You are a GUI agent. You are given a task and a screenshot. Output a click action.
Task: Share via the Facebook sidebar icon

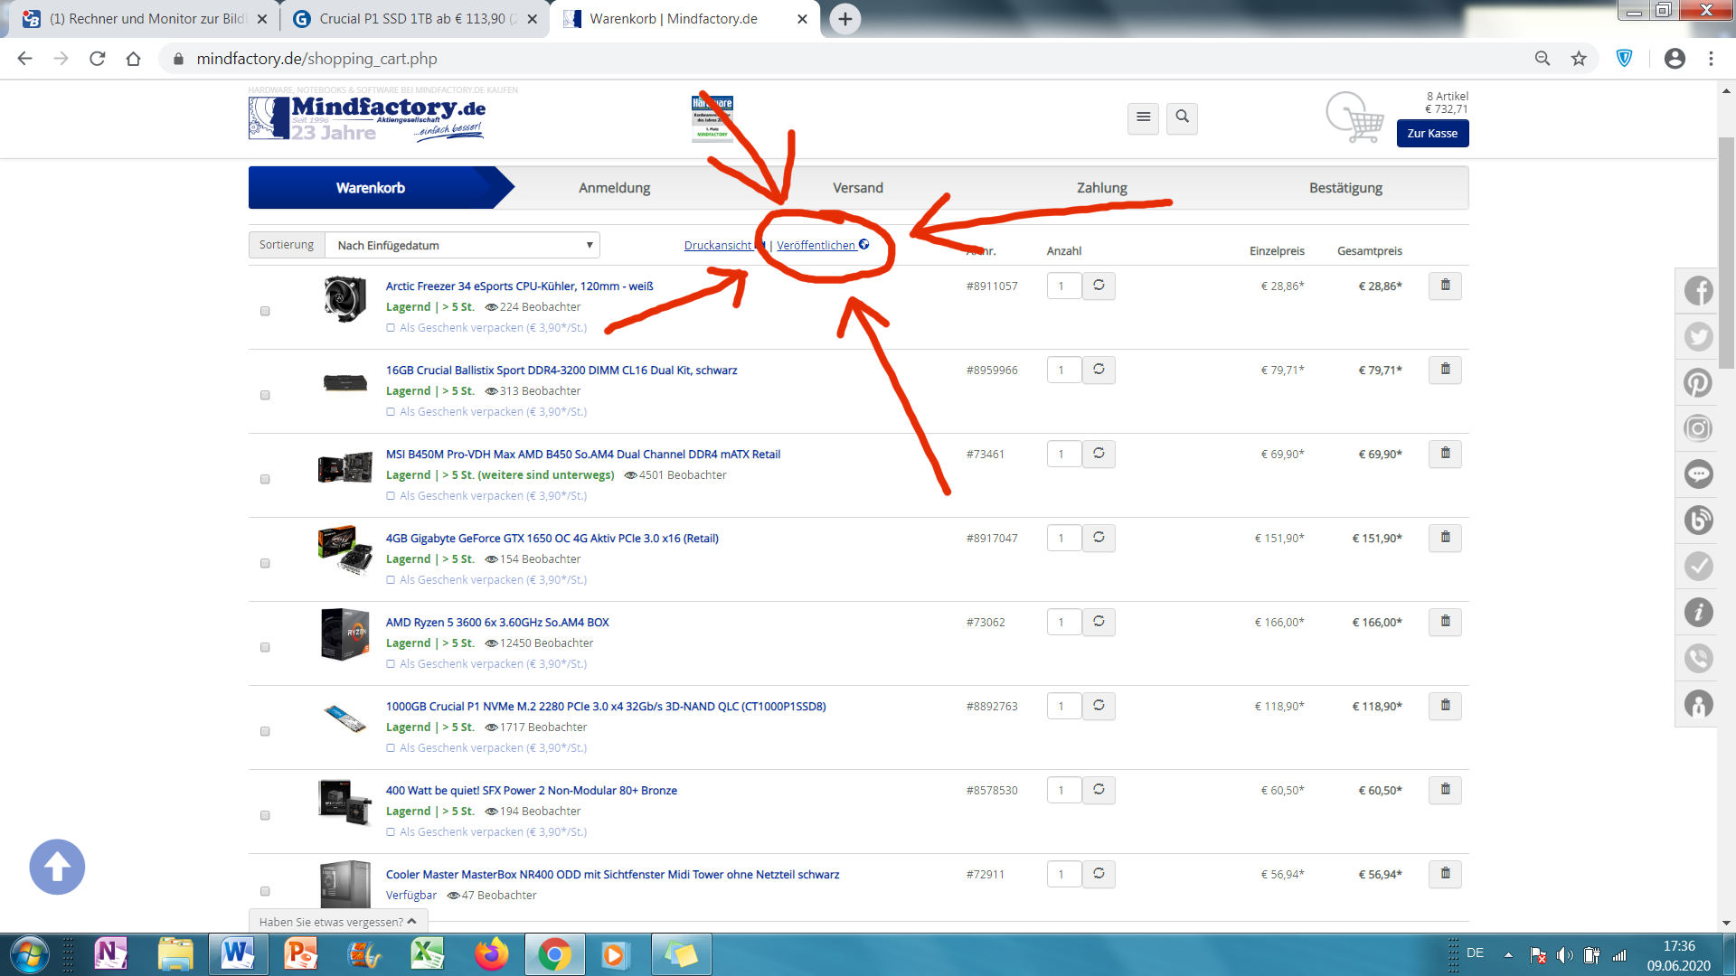pyautogui.click(x=1698, y=291)
